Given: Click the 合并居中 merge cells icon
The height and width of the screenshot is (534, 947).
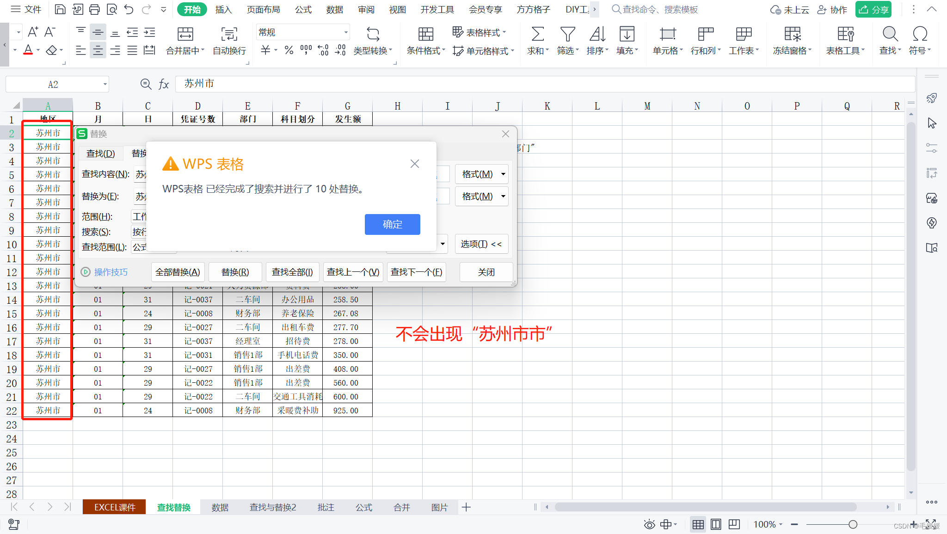Looking at the screenshot, I should (x=185, y=35).
